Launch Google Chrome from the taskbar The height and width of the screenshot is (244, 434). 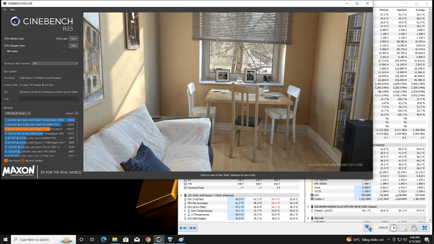click(148, 240)
